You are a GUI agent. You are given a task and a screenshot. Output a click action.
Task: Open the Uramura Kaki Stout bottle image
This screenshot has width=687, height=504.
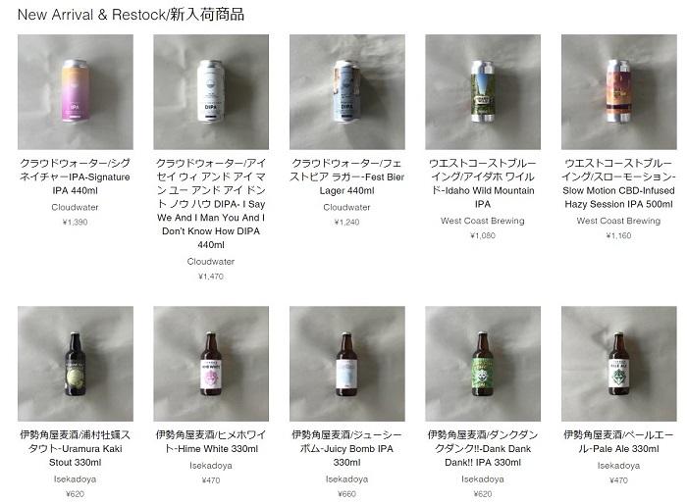[x=76, y=364]
